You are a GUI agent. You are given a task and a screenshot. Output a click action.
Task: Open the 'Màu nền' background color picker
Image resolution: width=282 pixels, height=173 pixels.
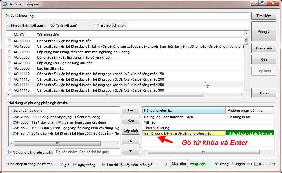tap(179, 164)
